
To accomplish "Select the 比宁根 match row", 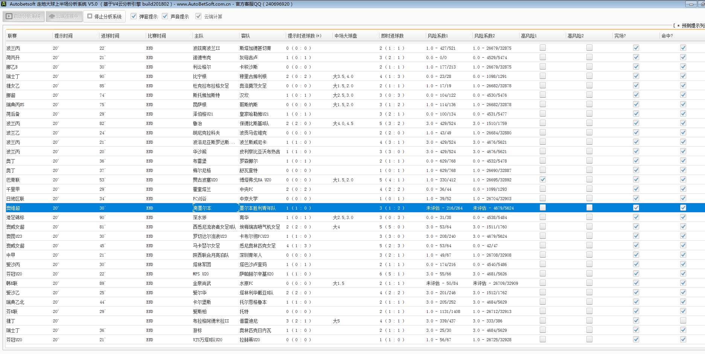I will point(199,76).
